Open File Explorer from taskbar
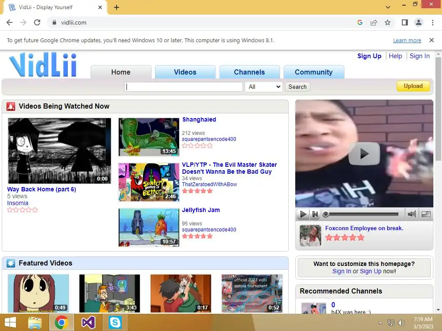 tap(35, 322)
